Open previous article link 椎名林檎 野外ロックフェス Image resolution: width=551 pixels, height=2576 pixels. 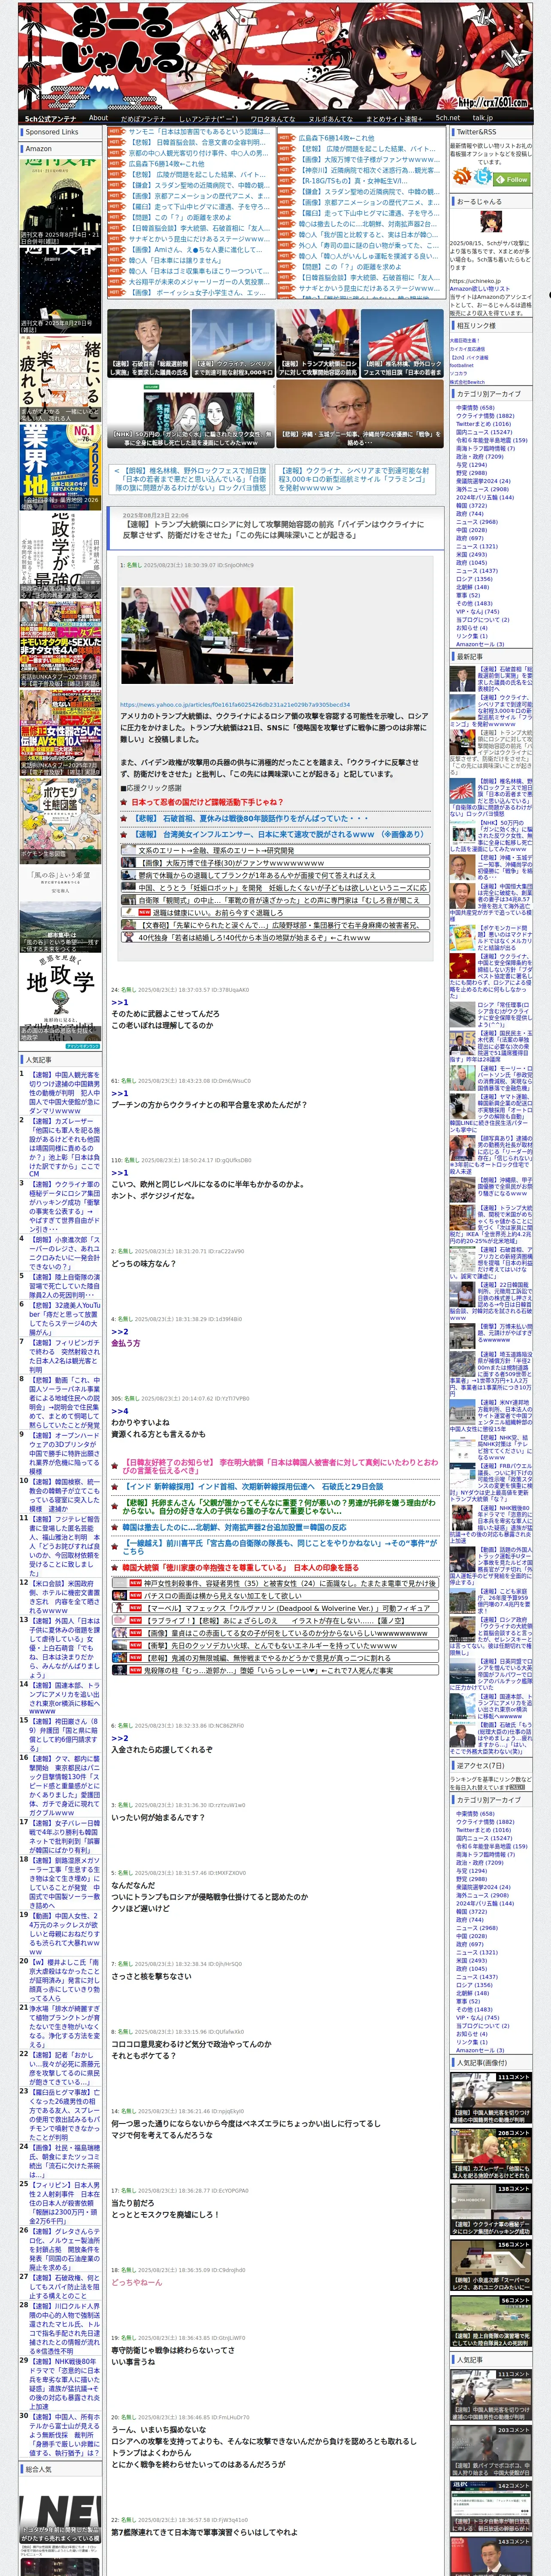190,479
